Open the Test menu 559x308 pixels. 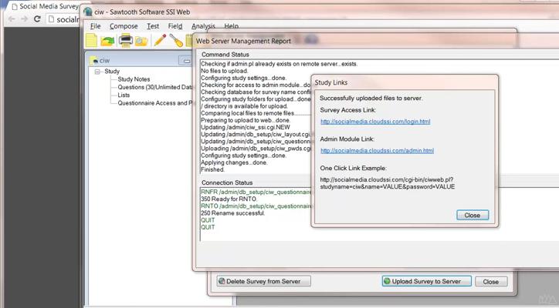coord(153,26)
